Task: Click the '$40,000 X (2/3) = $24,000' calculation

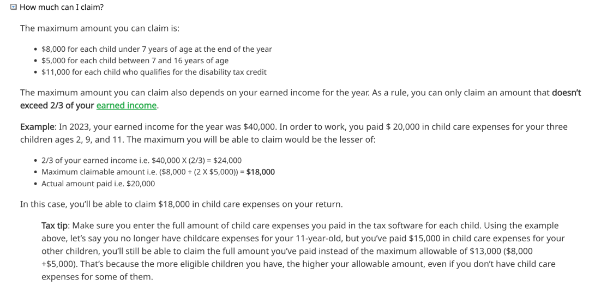Action: coord(196,161)
